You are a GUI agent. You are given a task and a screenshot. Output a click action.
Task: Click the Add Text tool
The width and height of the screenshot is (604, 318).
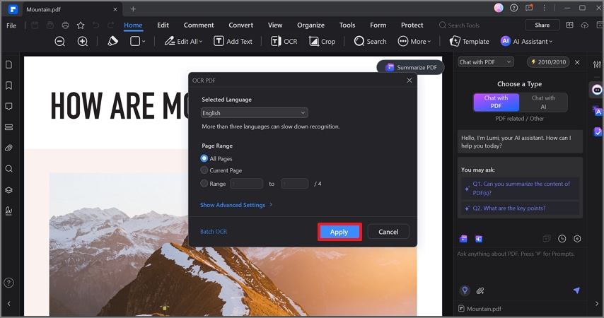(x=233, y=41)
